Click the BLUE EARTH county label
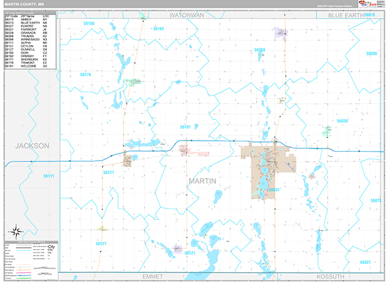387x282 pixels. (x=346, y=14)
